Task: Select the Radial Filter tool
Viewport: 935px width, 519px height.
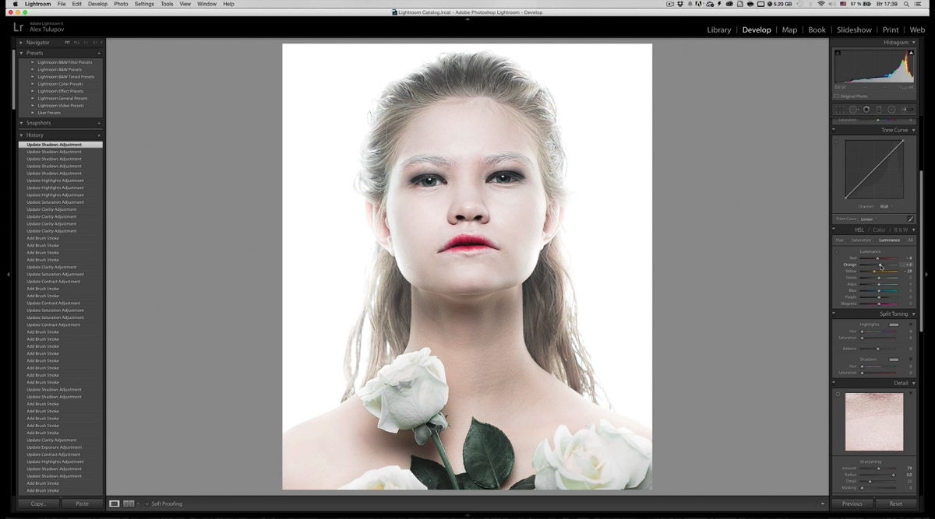Action: [x=891, y=110]
